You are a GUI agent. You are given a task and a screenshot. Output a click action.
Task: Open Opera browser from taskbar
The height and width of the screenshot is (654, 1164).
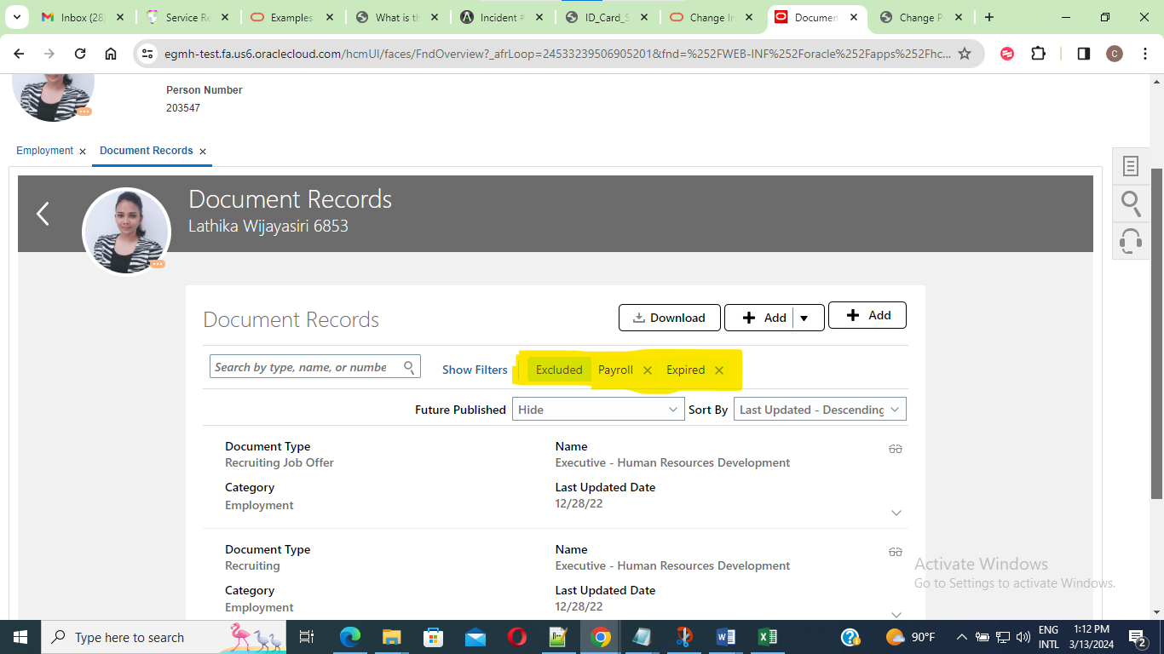pos(516,637)
